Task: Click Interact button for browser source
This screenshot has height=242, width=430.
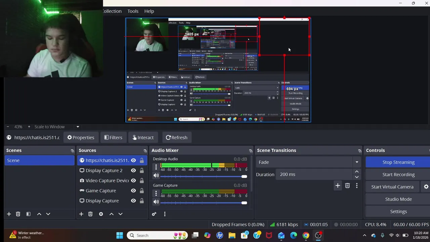Action: [143, 137]
